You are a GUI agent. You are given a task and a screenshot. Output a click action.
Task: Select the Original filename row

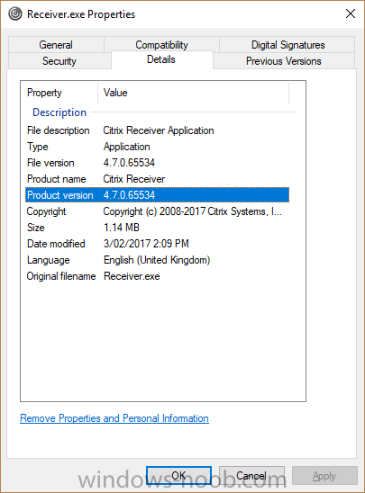pyautogui.click(x=157, y=276)
